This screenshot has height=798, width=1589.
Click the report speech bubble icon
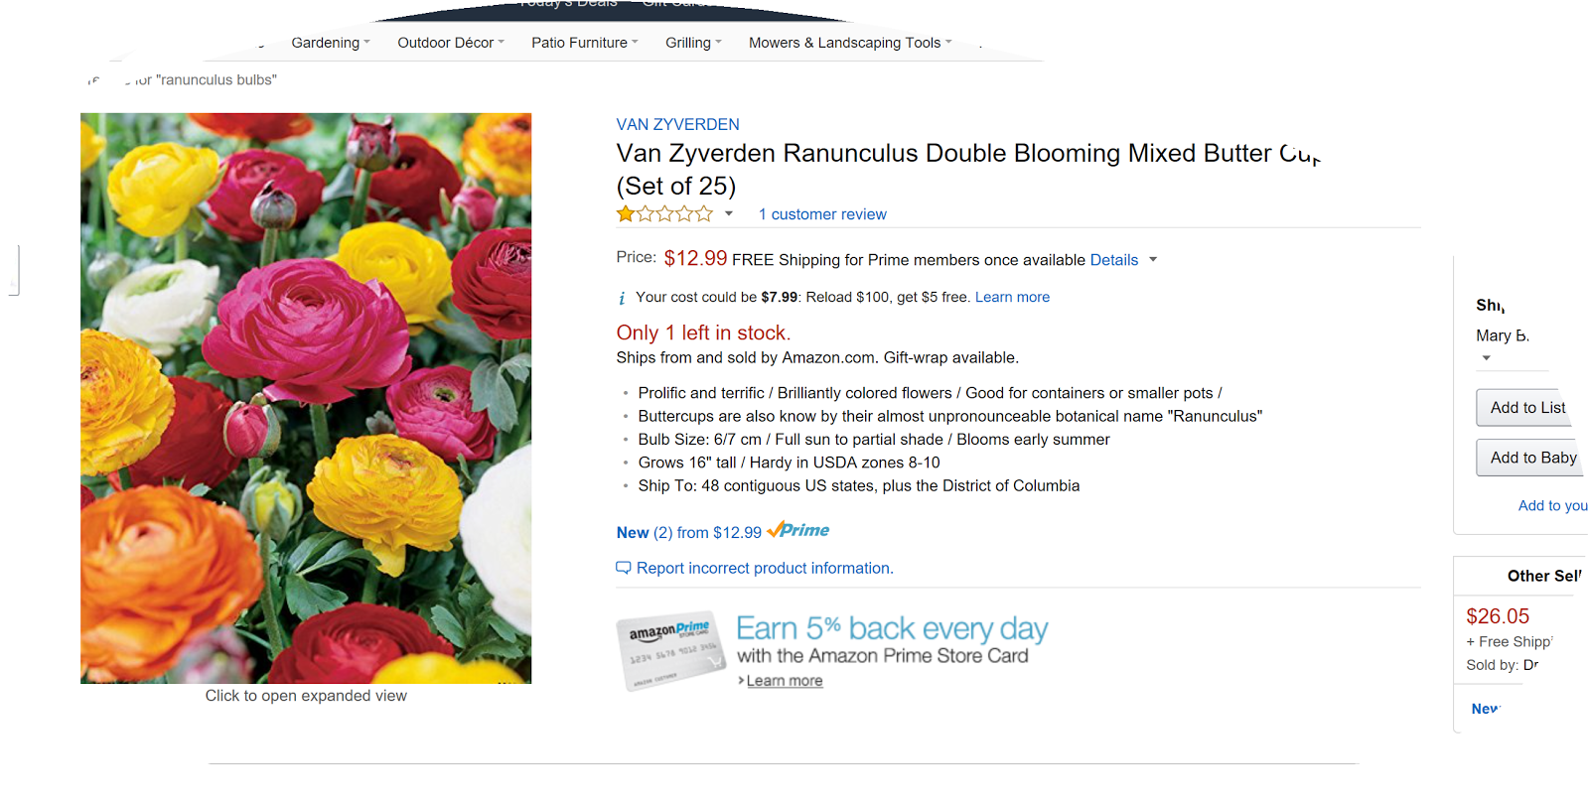point(624,568)
